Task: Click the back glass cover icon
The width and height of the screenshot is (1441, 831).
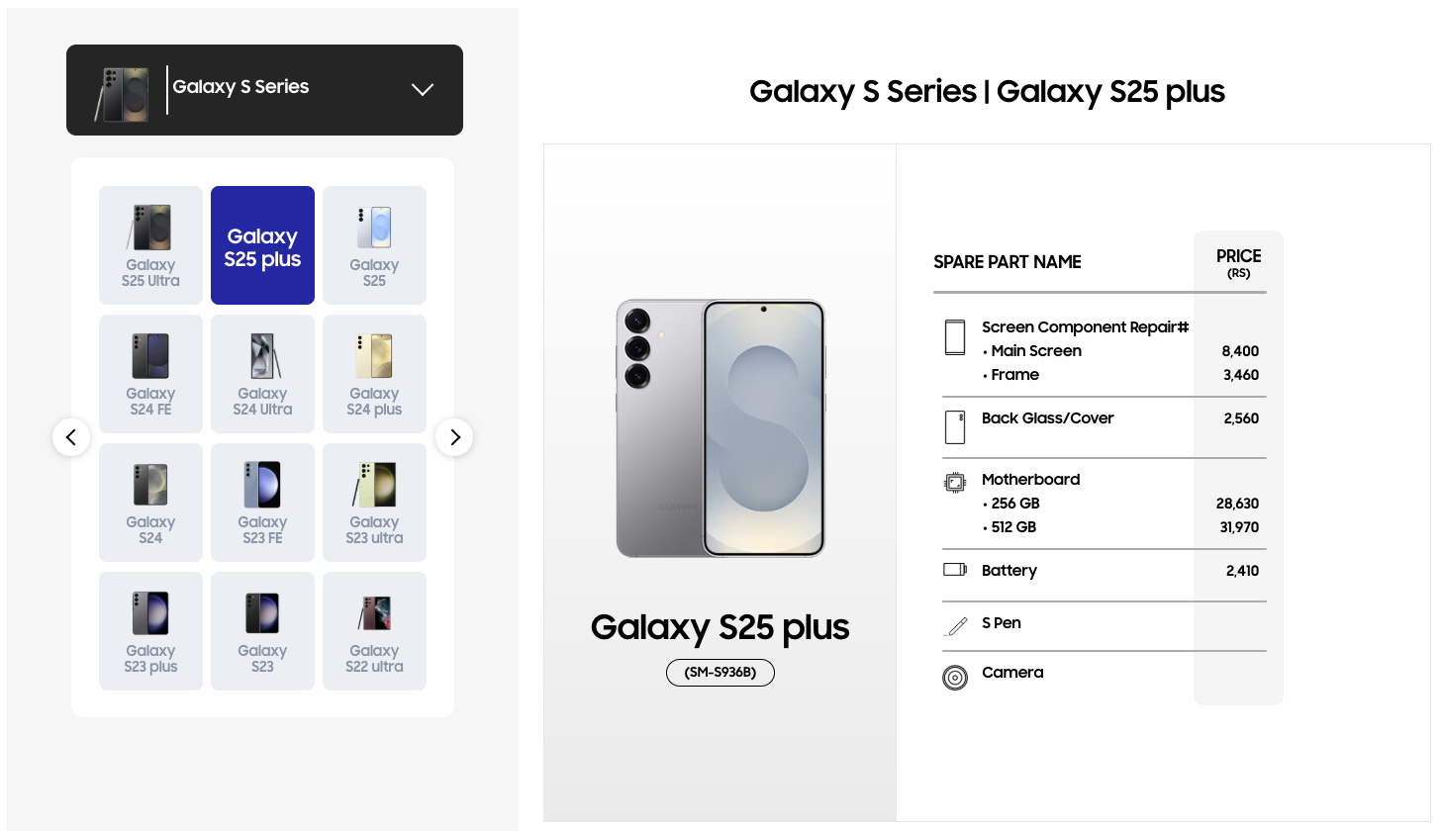Action: coord(954,427)
